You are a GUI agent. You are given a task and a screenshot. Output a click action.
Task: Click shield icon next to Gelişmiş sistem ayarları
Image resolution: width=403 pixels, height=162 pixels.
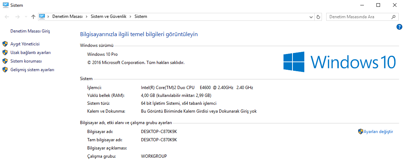[x=5, y=70]
